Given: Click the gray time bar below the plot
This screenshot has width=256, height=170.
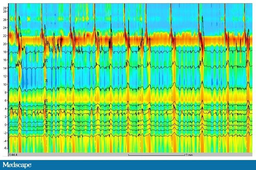Looking at the screenshot, I should pos(80,154).
